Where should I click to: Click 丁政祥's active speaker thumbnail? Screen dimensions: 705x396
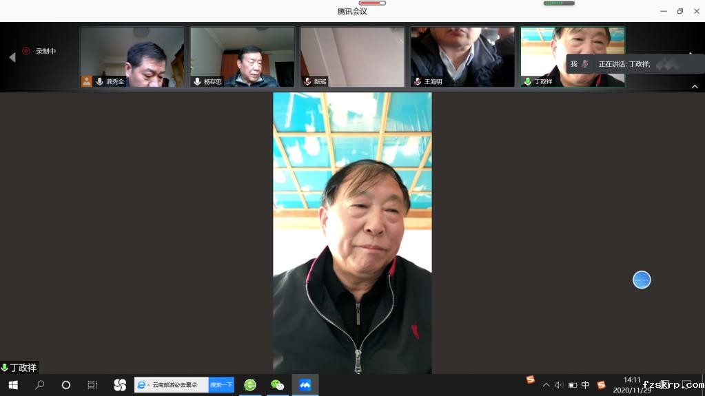(572, 56)
